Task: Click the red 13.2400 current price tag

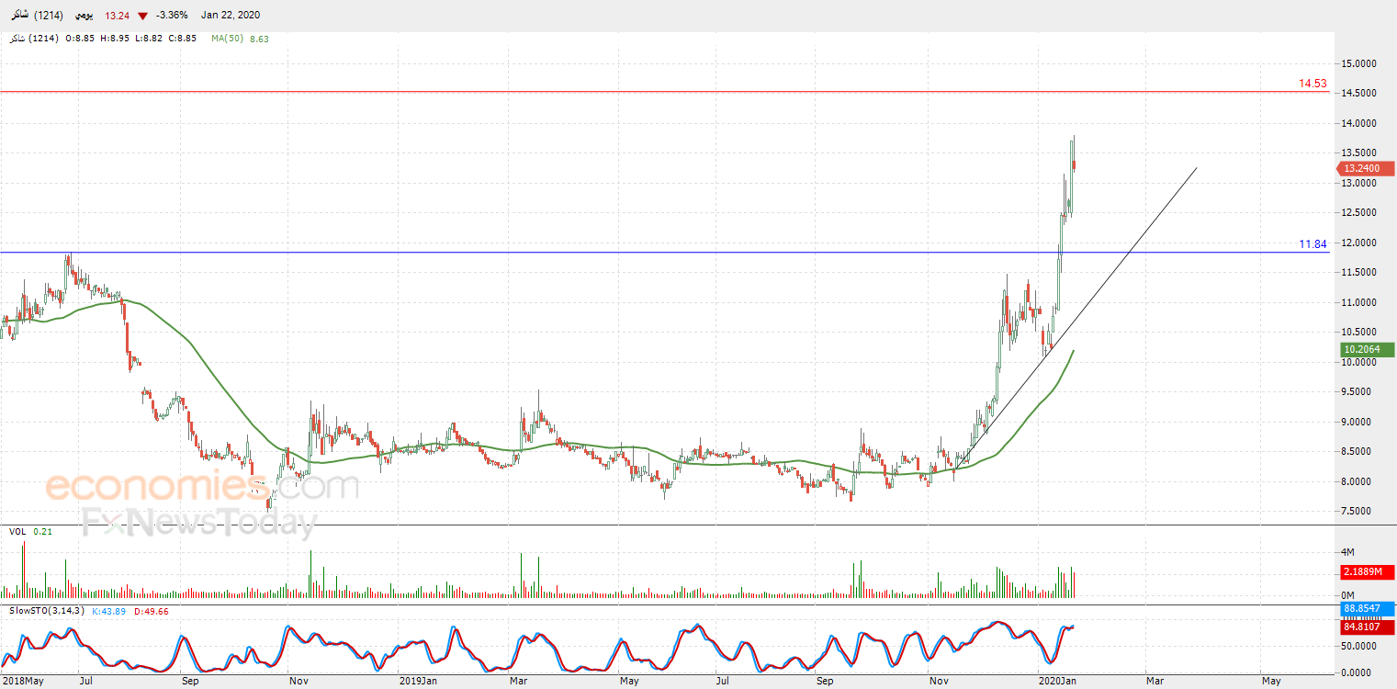Action: point(1365,168)
